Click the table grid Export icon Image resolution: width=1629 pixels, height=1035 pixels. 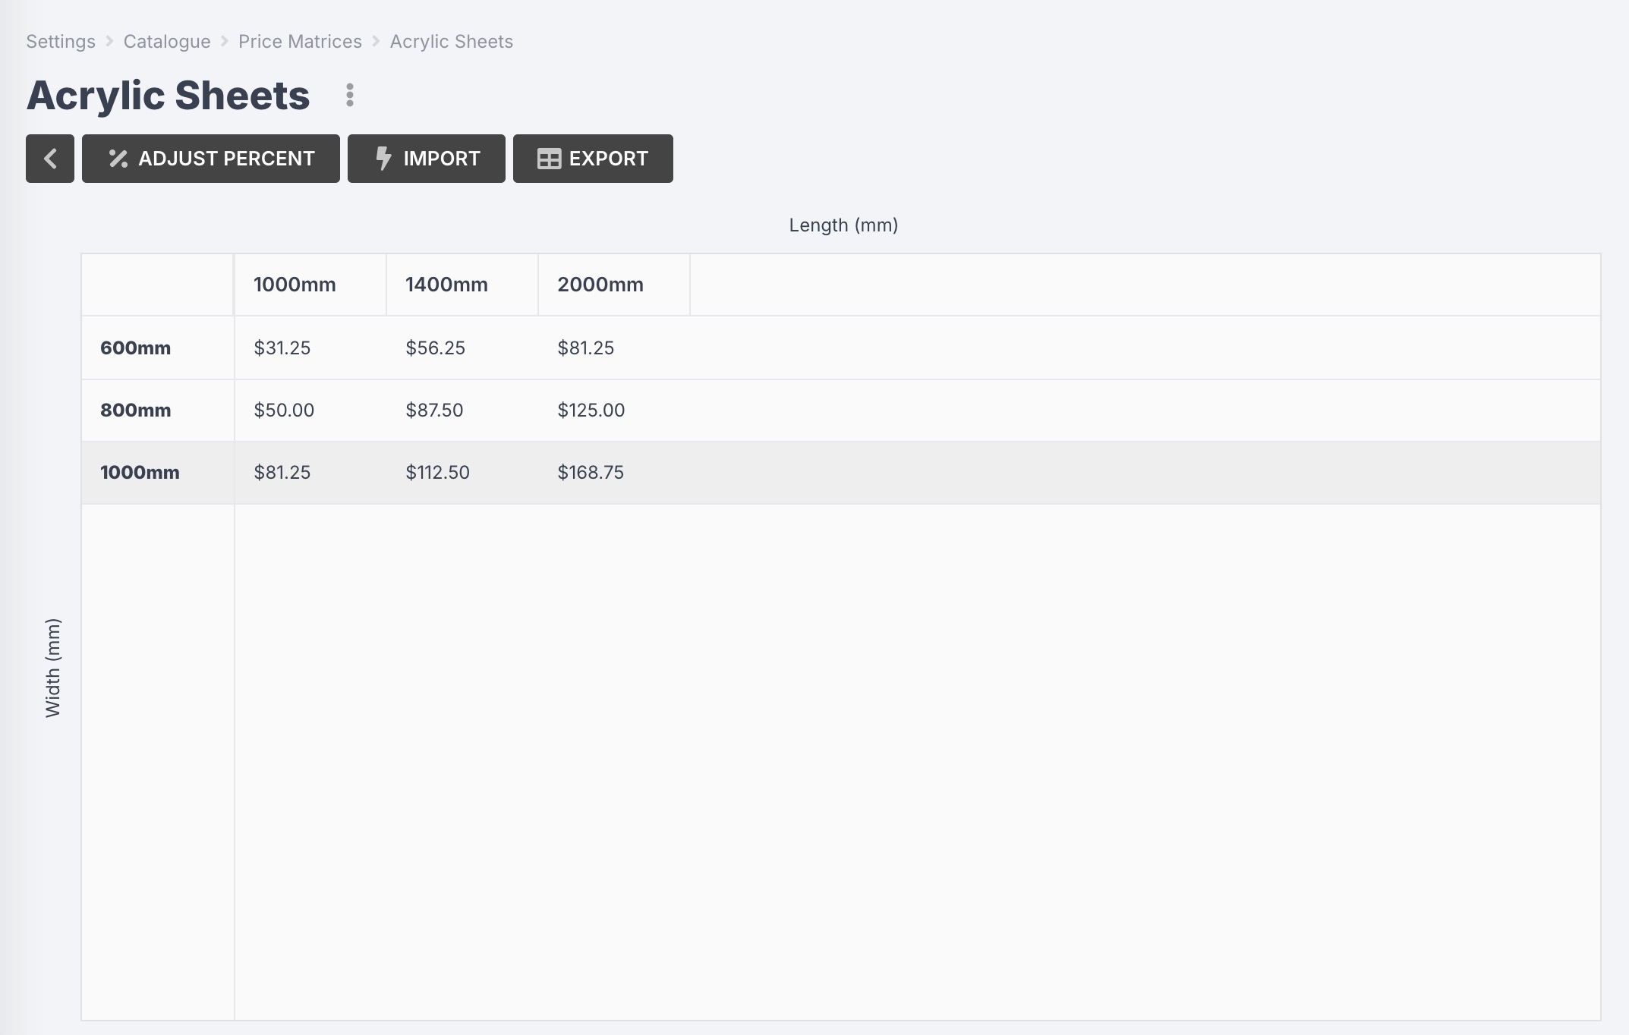tap(548, 159)
